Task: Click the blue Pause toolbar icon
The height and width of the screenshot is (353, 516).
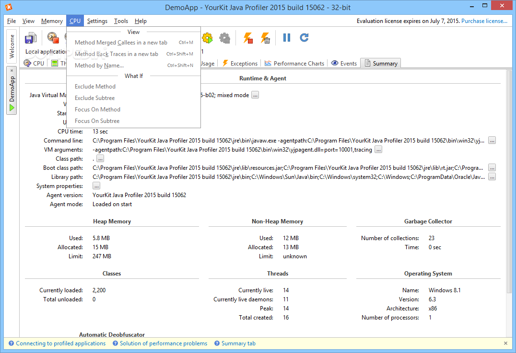Action: coord(287,37)
